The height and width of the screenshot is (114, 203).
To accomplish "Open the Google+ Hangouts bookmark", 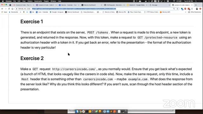I will [56, 12].
